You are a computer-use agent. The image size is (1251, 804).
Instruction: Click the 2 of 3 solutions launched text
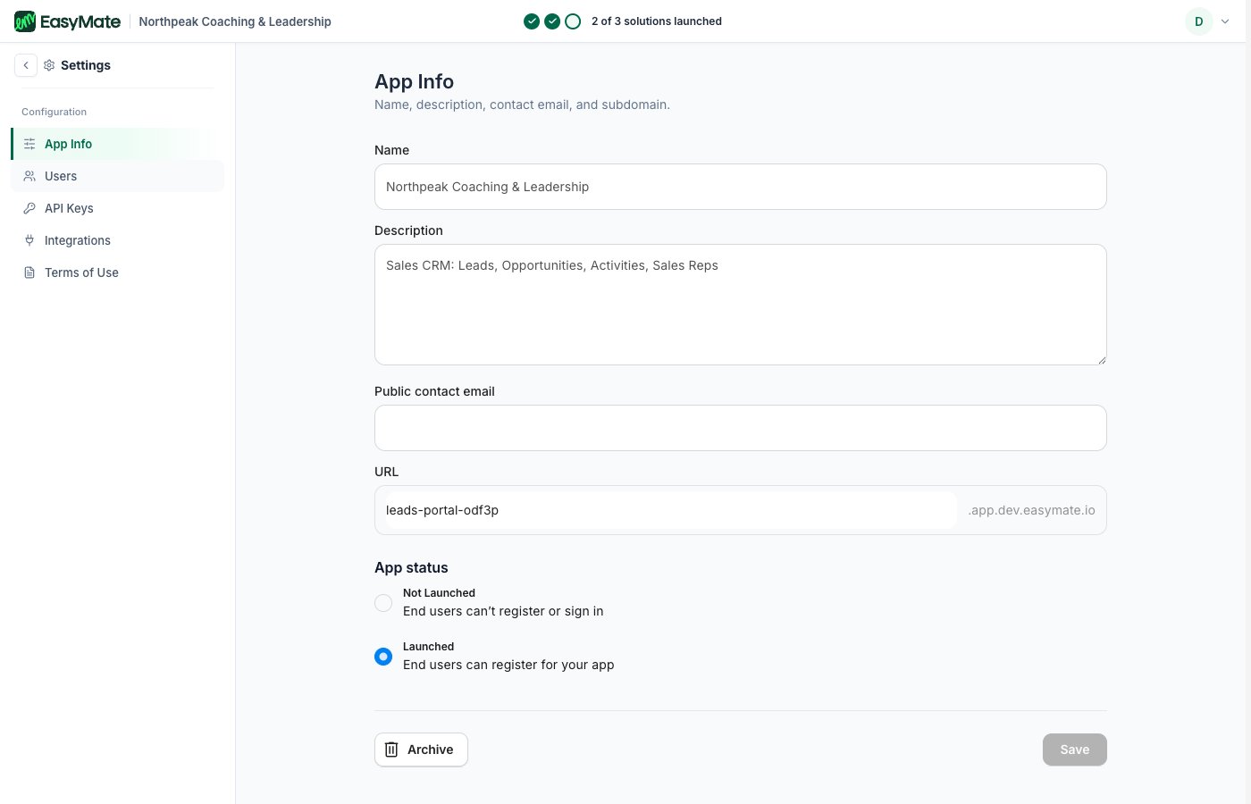point(657,21)
